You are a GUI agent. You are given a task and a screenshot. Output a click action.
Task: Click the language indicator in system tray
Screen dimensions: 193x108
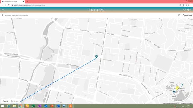click(x=183, y=106)
